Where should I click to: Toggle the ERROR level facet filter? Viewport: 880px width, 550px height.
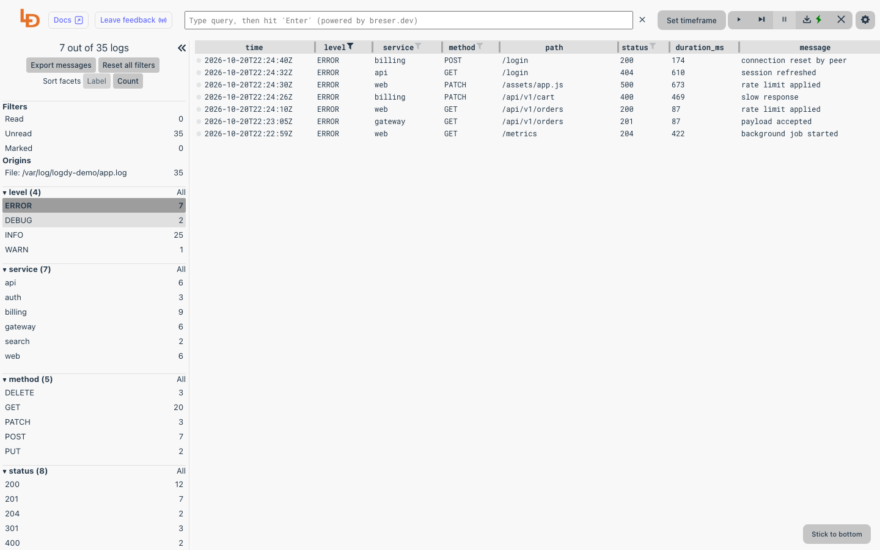coord(94,206)
